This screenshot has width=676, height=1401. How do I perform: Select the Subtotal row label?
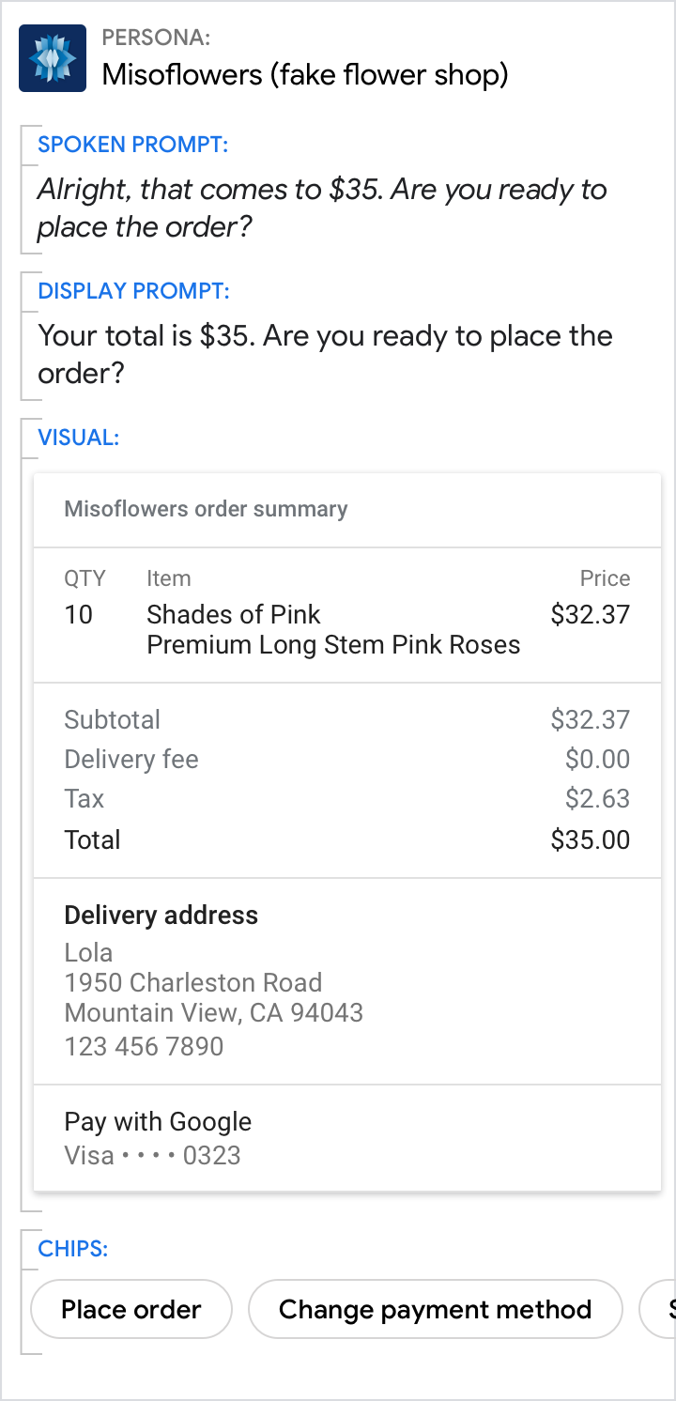(112, 719)
